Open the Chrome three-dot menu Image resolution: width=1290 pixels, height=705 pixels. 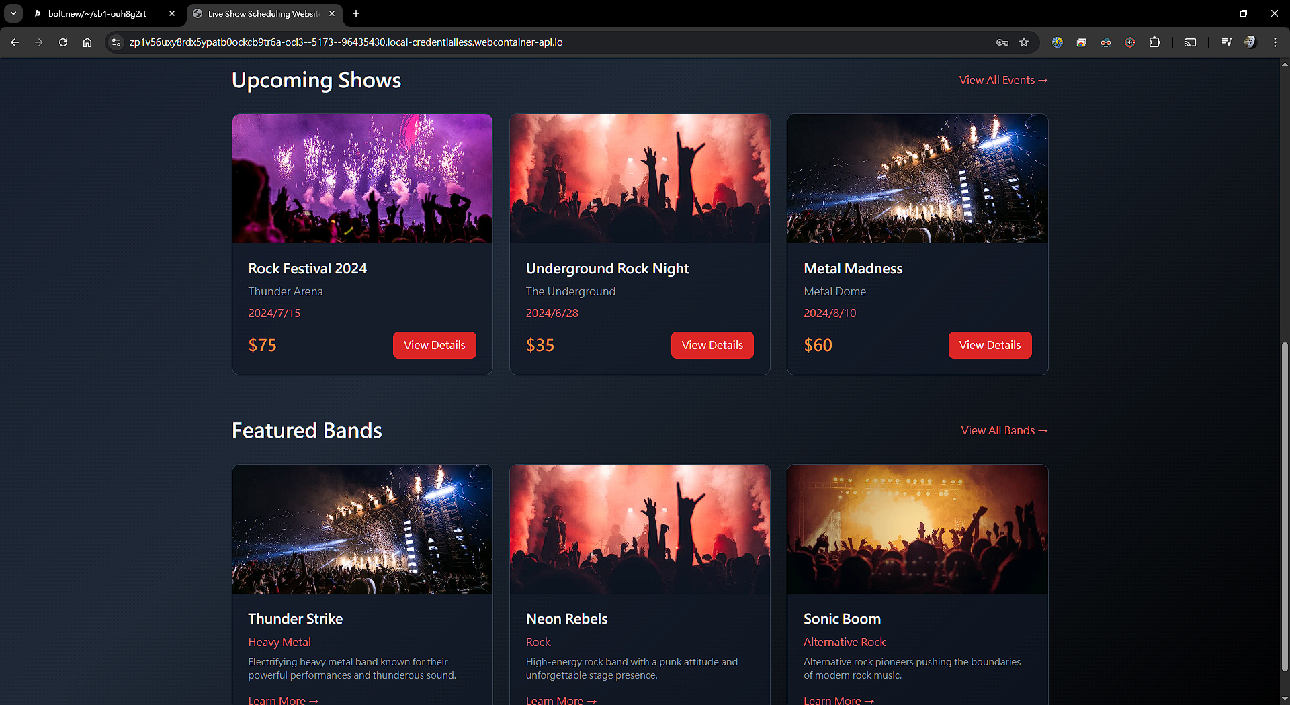(1275, 42)
